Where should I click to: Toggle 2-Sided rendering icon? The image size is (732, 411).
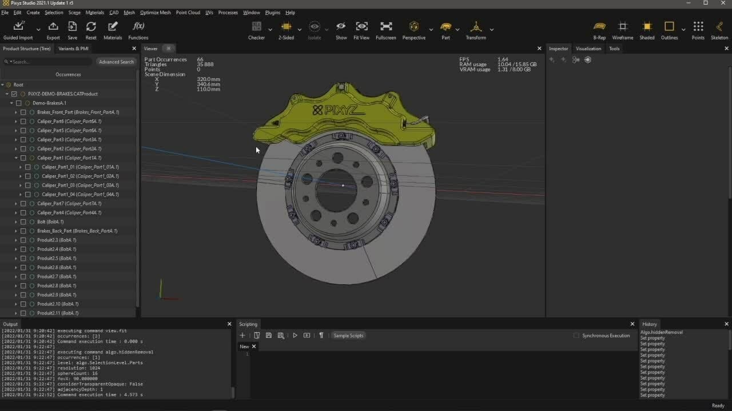pyautogui.click(x=286, y=26)
